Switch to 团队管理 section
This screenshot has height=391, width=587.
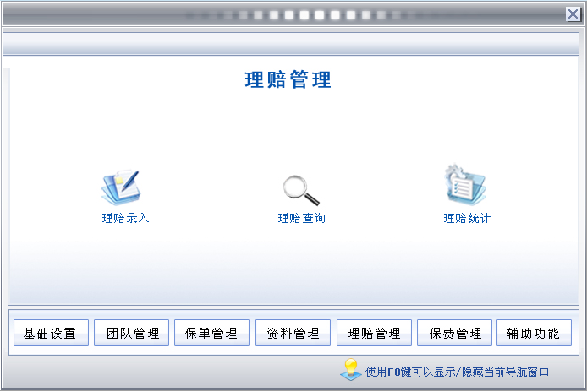[131, 333]
